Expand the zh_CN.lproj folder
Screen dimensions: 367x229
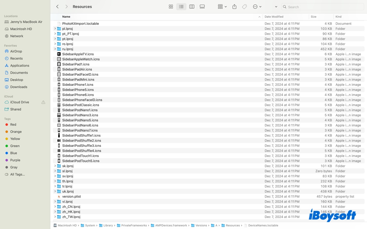pos(55,207)
